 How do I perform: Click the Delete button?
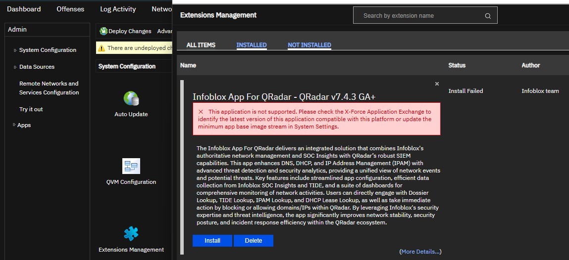coord(253,240)
